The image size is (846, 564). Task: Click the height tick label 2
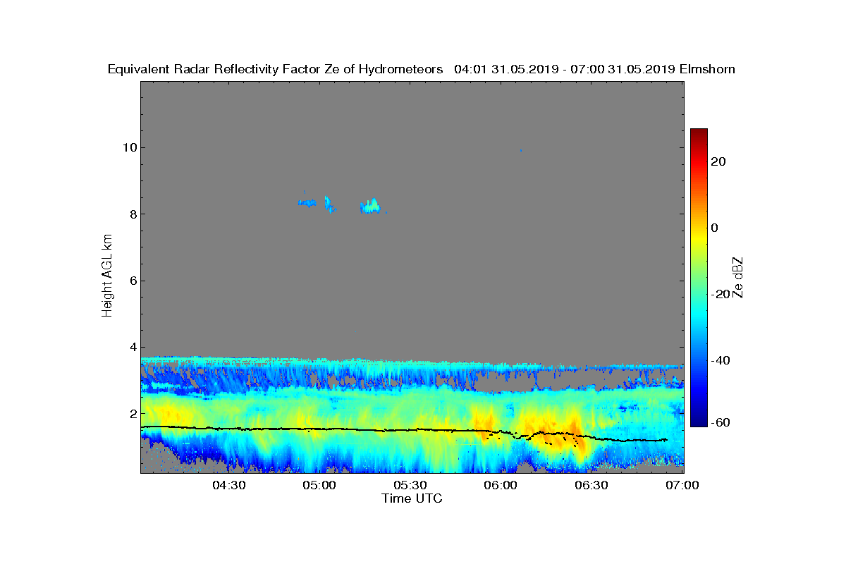pos(132,413)
